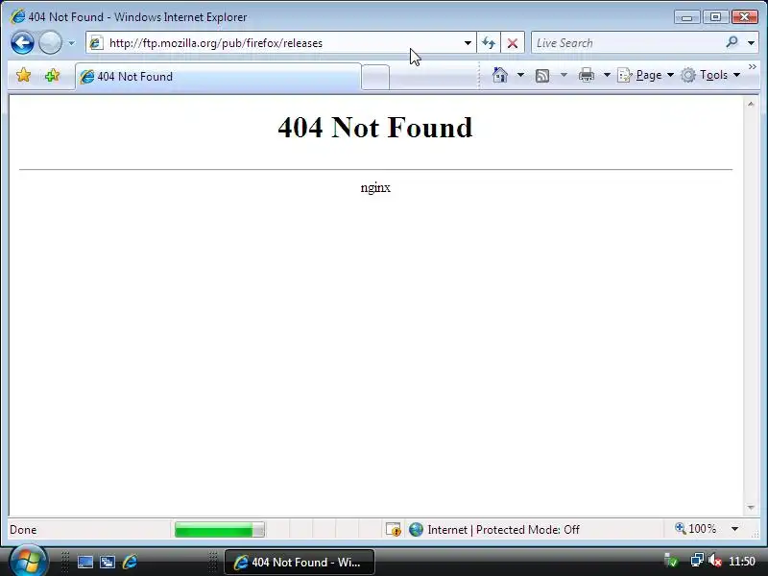Expand the Print options dropdown arrow
768x576 pixels.
pos(607,75)
